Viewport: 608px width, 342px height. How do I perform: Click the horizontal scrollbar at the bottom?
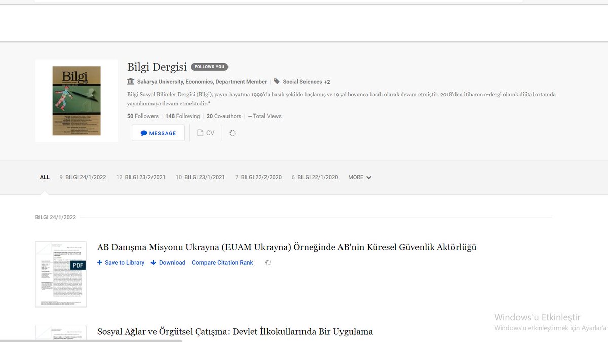pos(91,340)
